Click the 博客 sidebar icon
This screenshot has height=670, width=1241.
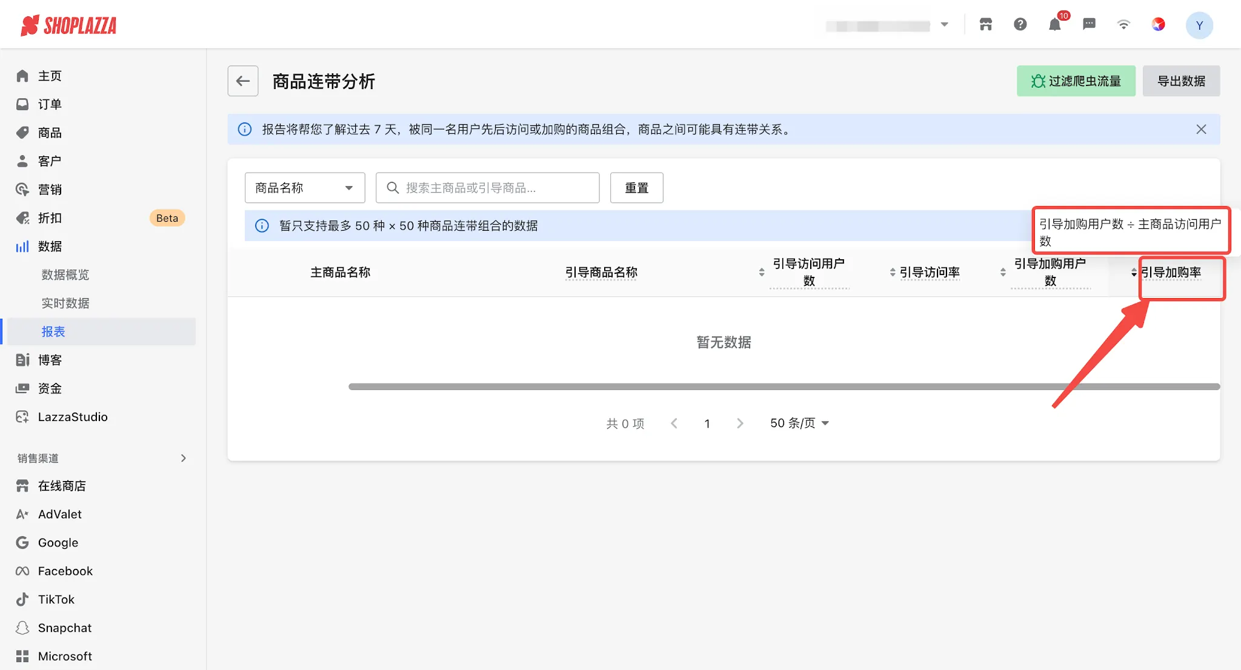click(x=22, y=360)
